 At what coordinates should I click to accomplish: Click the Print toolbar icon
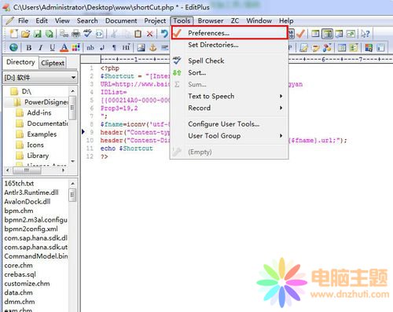click(x=75, y=34)
